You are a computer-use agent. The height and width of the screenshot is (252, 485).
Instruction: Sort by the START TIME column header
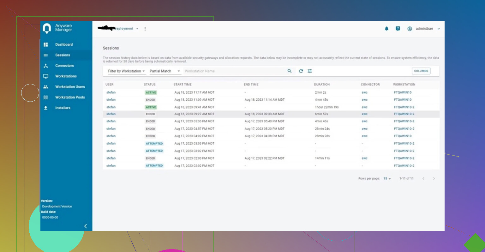click(183, 85)
